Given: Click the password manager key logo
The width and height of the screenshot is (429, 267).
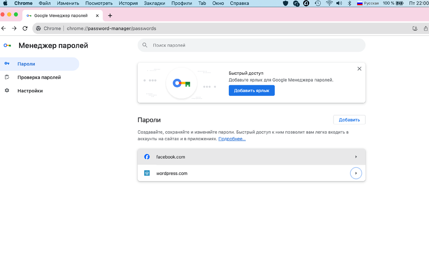Looking at the screenshot, I should point(7,45).
